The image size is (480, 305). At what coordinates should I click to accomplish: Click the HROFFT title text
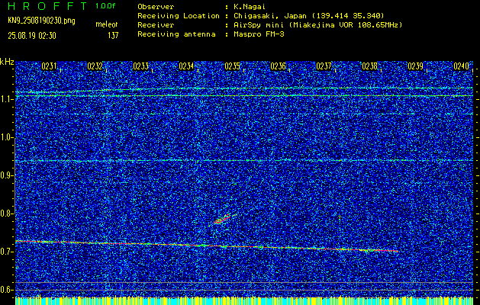click(47, 6)
